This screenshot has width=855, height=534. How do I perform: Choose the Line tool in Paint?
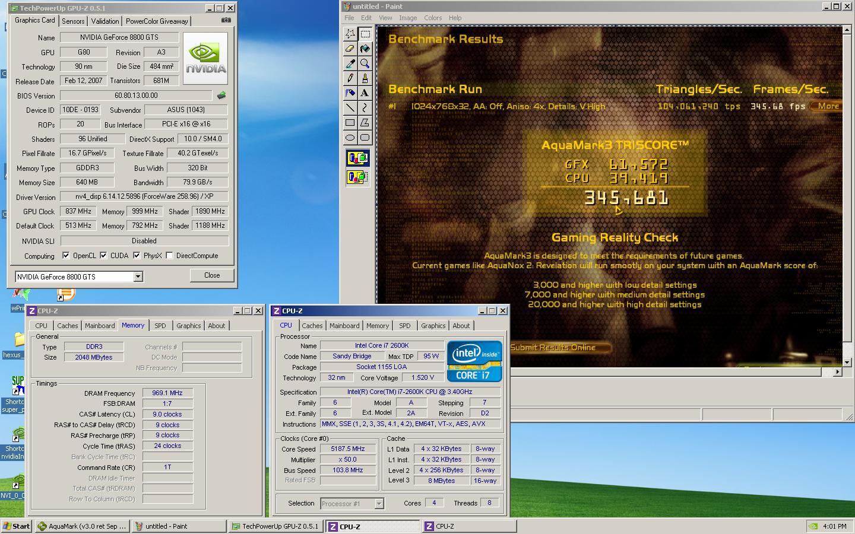click(350, 108)
